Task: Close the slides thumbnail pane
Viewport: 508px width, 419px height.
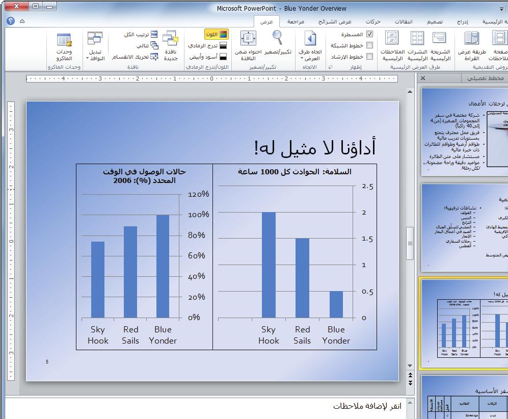Action: coord(422,78)
